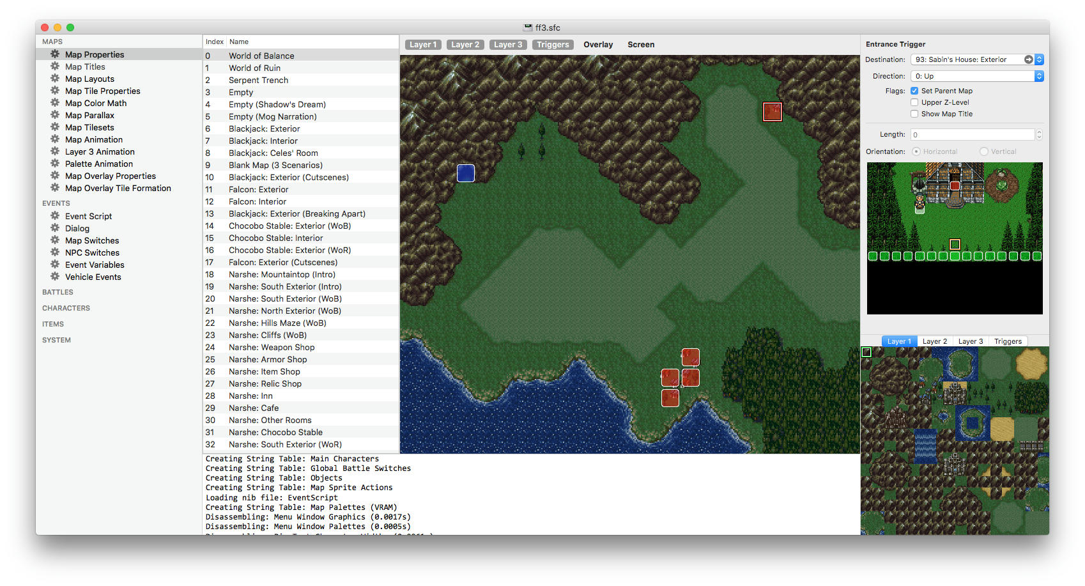Click the gear icon beside Layer 3 Animation
The width and height of the screenshot is (1085, 586).
(x=55, y=151)
